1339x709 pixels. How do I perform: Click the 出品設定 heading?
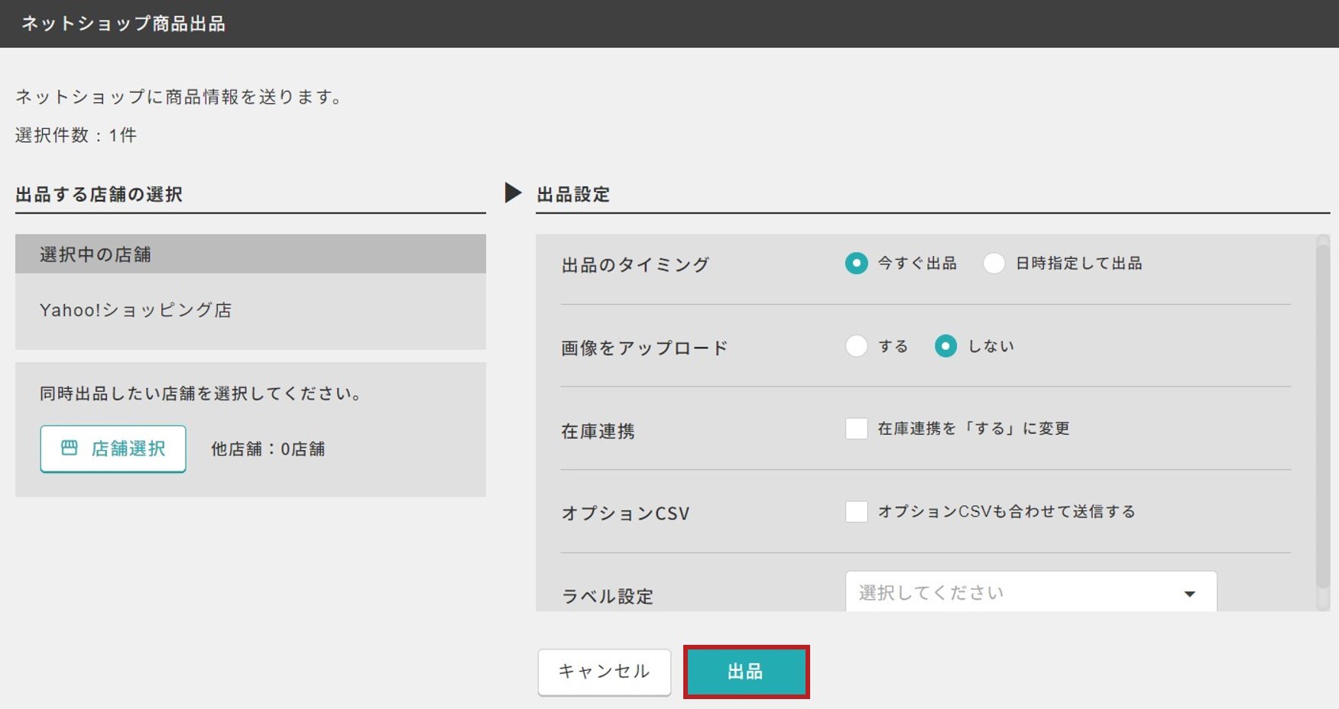click(573, 195)
